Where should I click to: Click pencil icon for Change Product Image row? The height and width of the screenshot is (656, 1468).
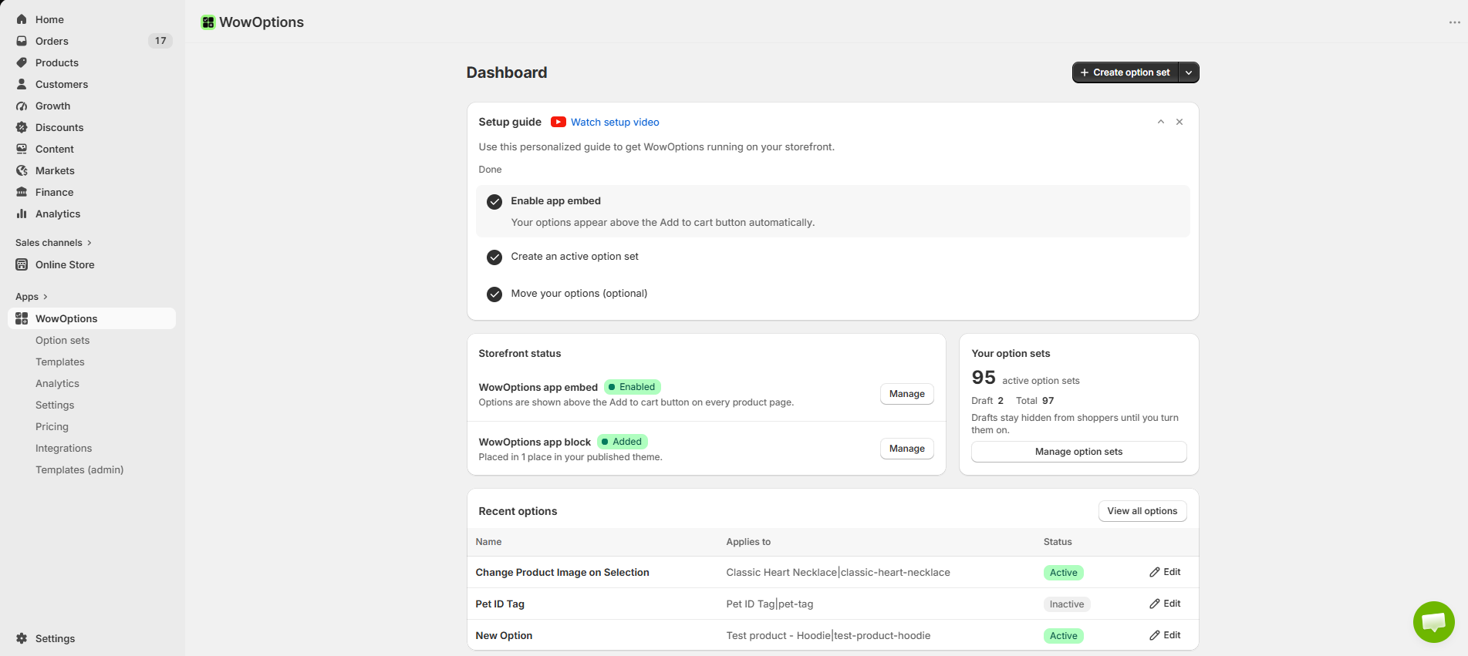click(x=1155, y=572)
